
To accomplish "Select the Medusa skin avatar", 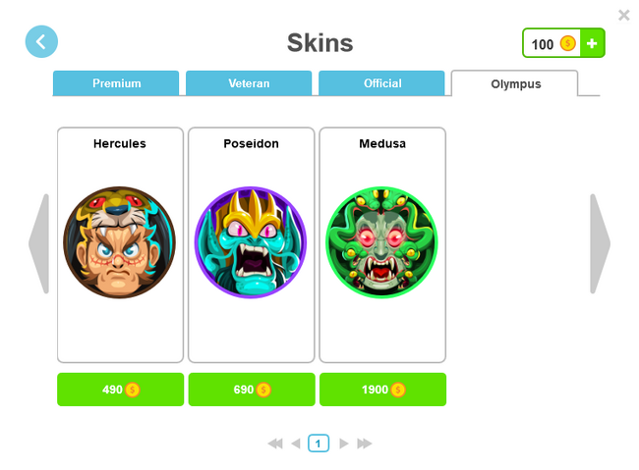I will coord(382,242).
